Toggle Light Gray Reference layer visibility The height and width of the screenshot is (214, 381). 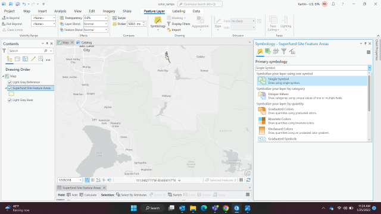(10, 82)
